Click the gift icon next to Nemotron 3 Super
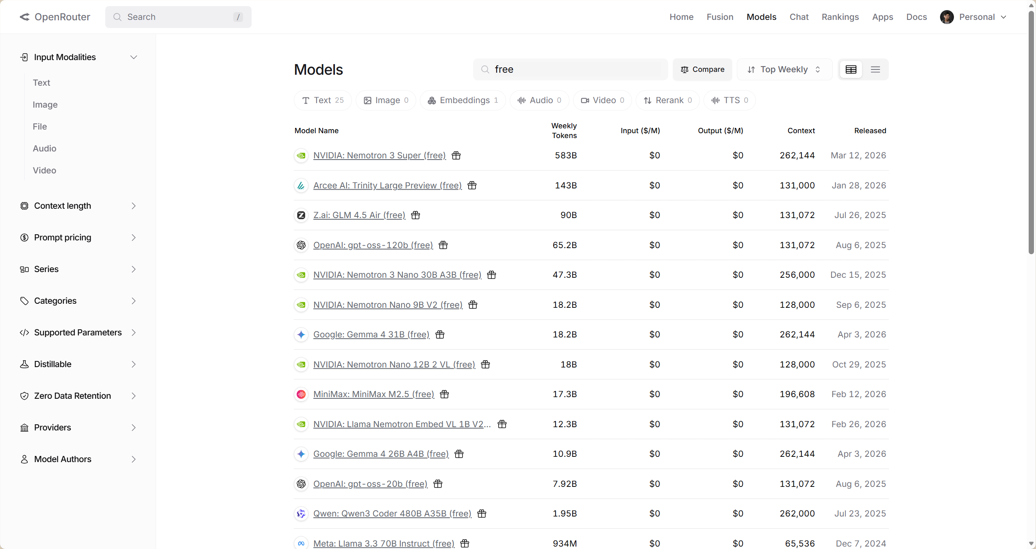This screenshot has width=1036, height=549. [456, 156]
